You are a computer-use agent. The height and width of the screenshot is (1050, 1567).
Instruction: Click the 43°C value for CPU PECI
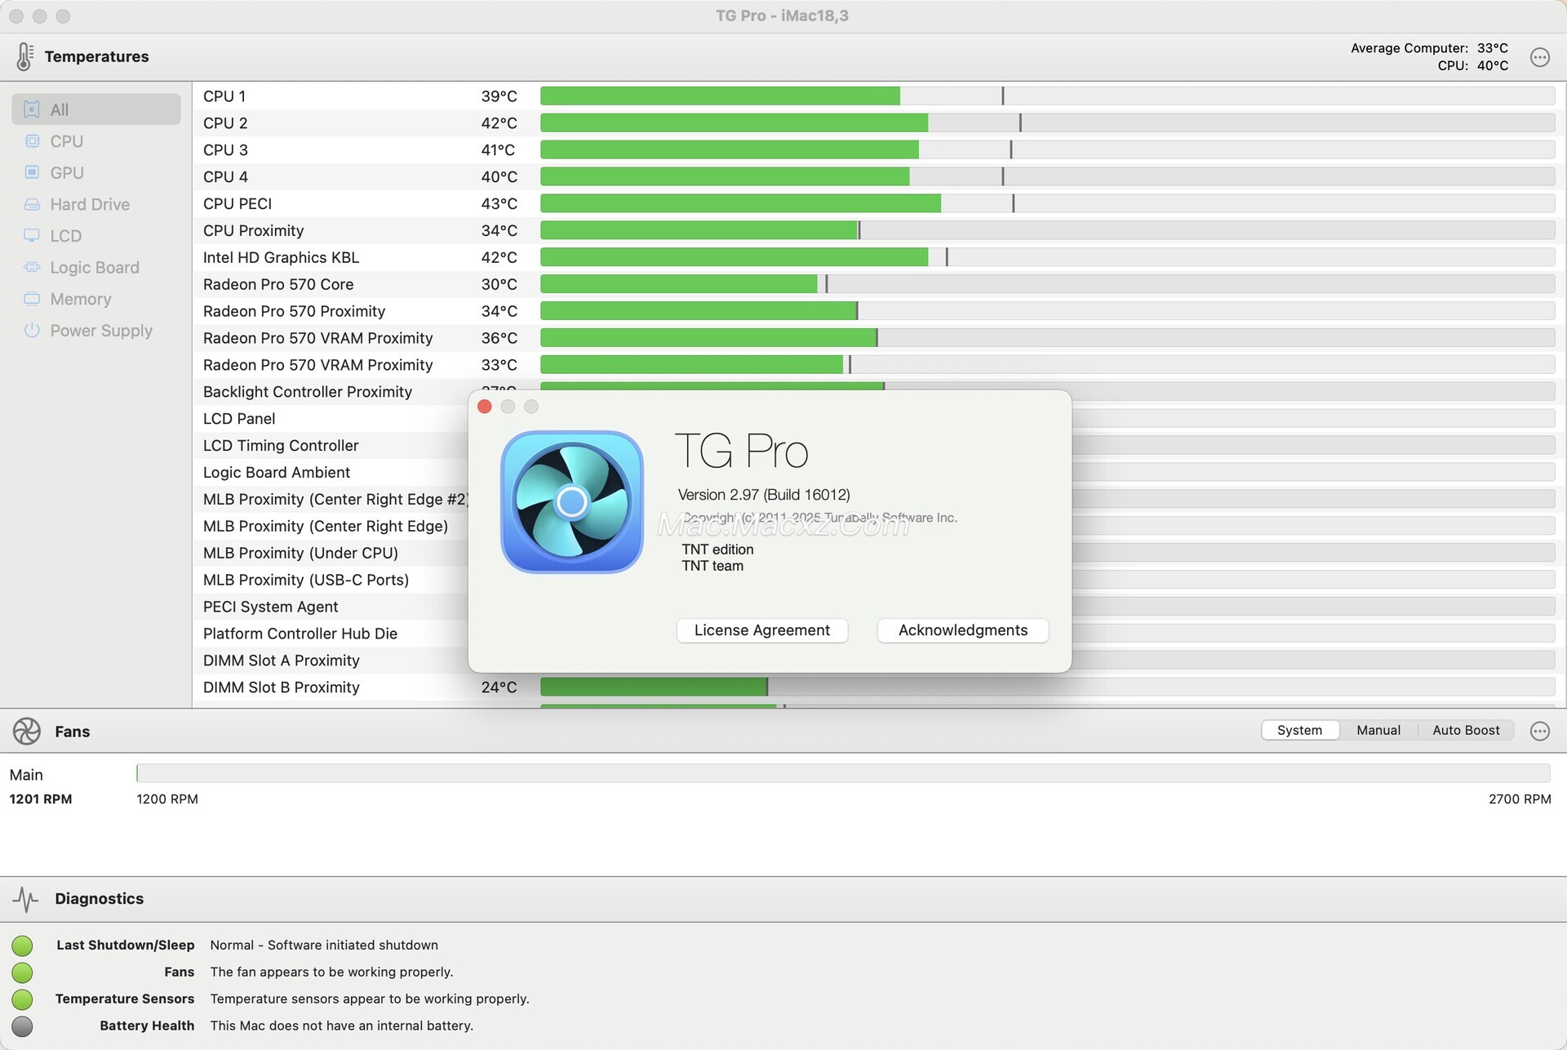(499, 204)
